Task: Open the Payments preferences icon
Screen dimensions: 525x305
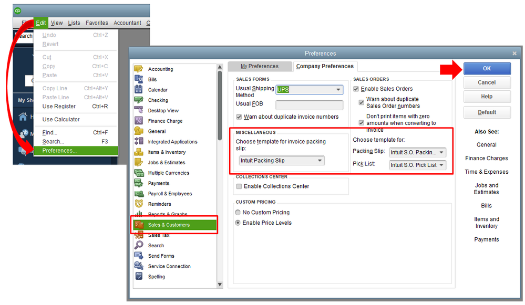Action: [x=139, y=183]
